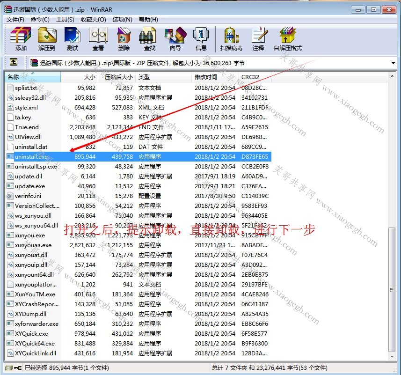Screen dimensions: 401x375
Task: Open the 收藏夹(O) menu
Action: click(93, 20)
